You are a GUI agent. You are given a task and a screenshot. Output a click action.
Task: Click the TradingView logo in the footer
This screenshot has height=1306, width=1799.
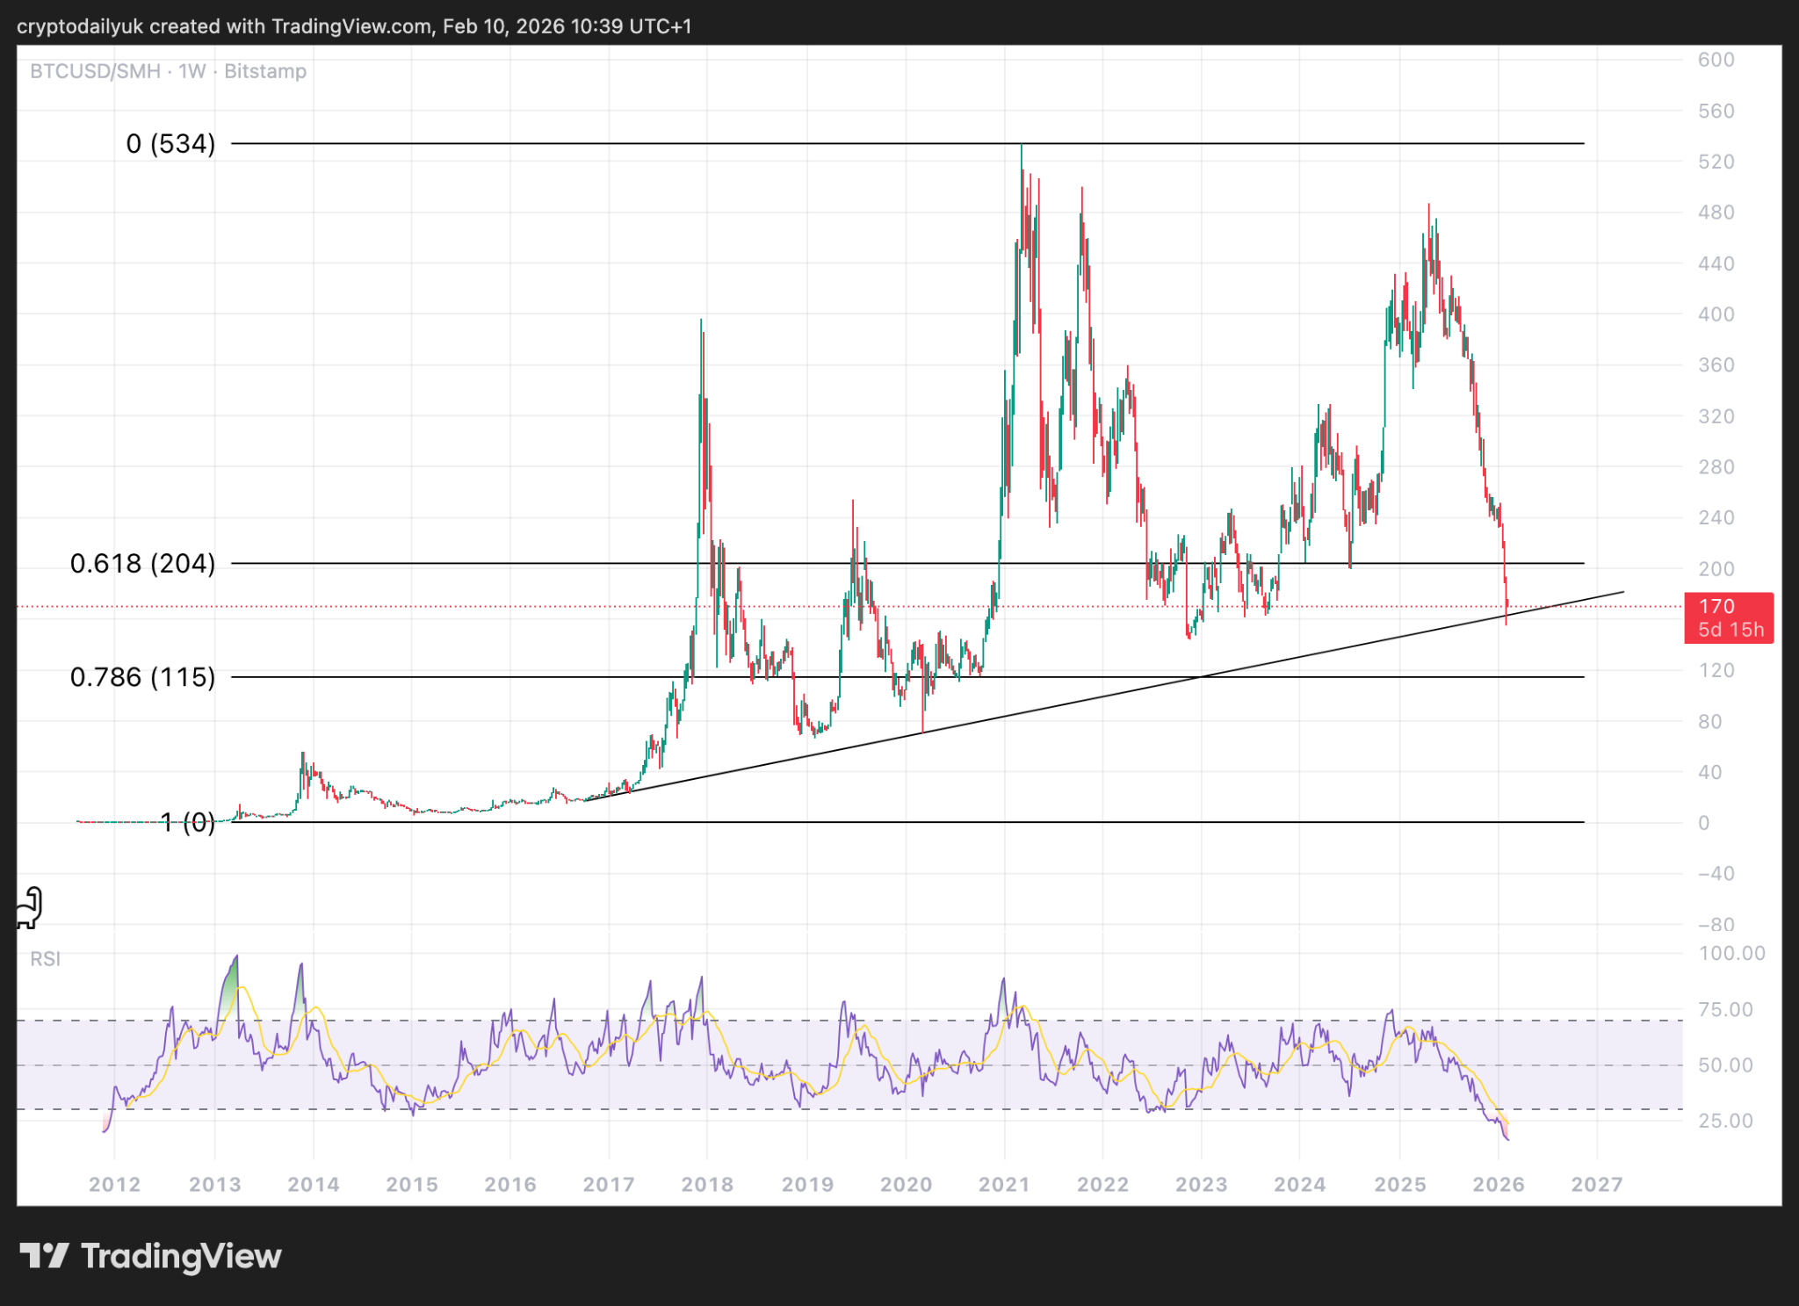tap(150, 1256)
